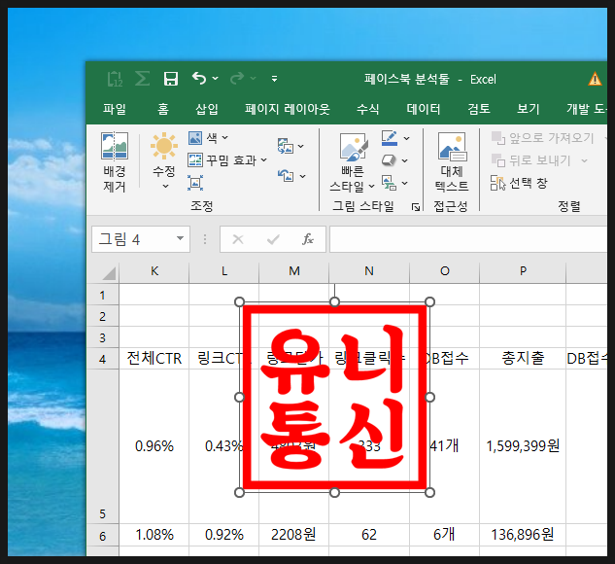The image size is (615, 564).
Task: Click the Select All corner triangle
Action: (110, 273)
